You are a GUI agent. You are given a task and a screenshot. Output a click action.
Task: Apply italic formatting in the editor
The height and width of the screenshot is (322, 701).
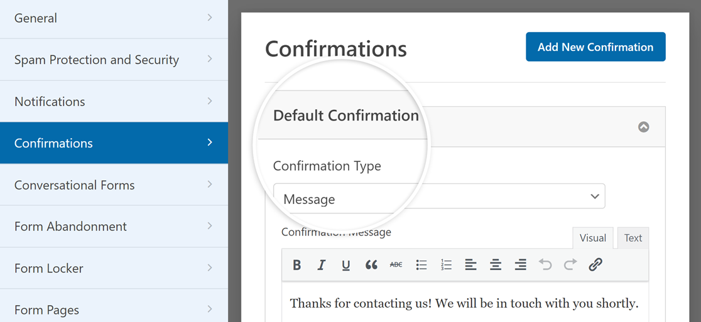(x=322, y=265)
